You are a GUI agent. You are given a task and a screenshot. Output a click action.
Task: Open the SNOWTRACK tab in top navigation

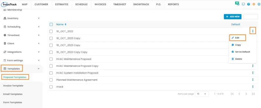click(x=141, y=5)
